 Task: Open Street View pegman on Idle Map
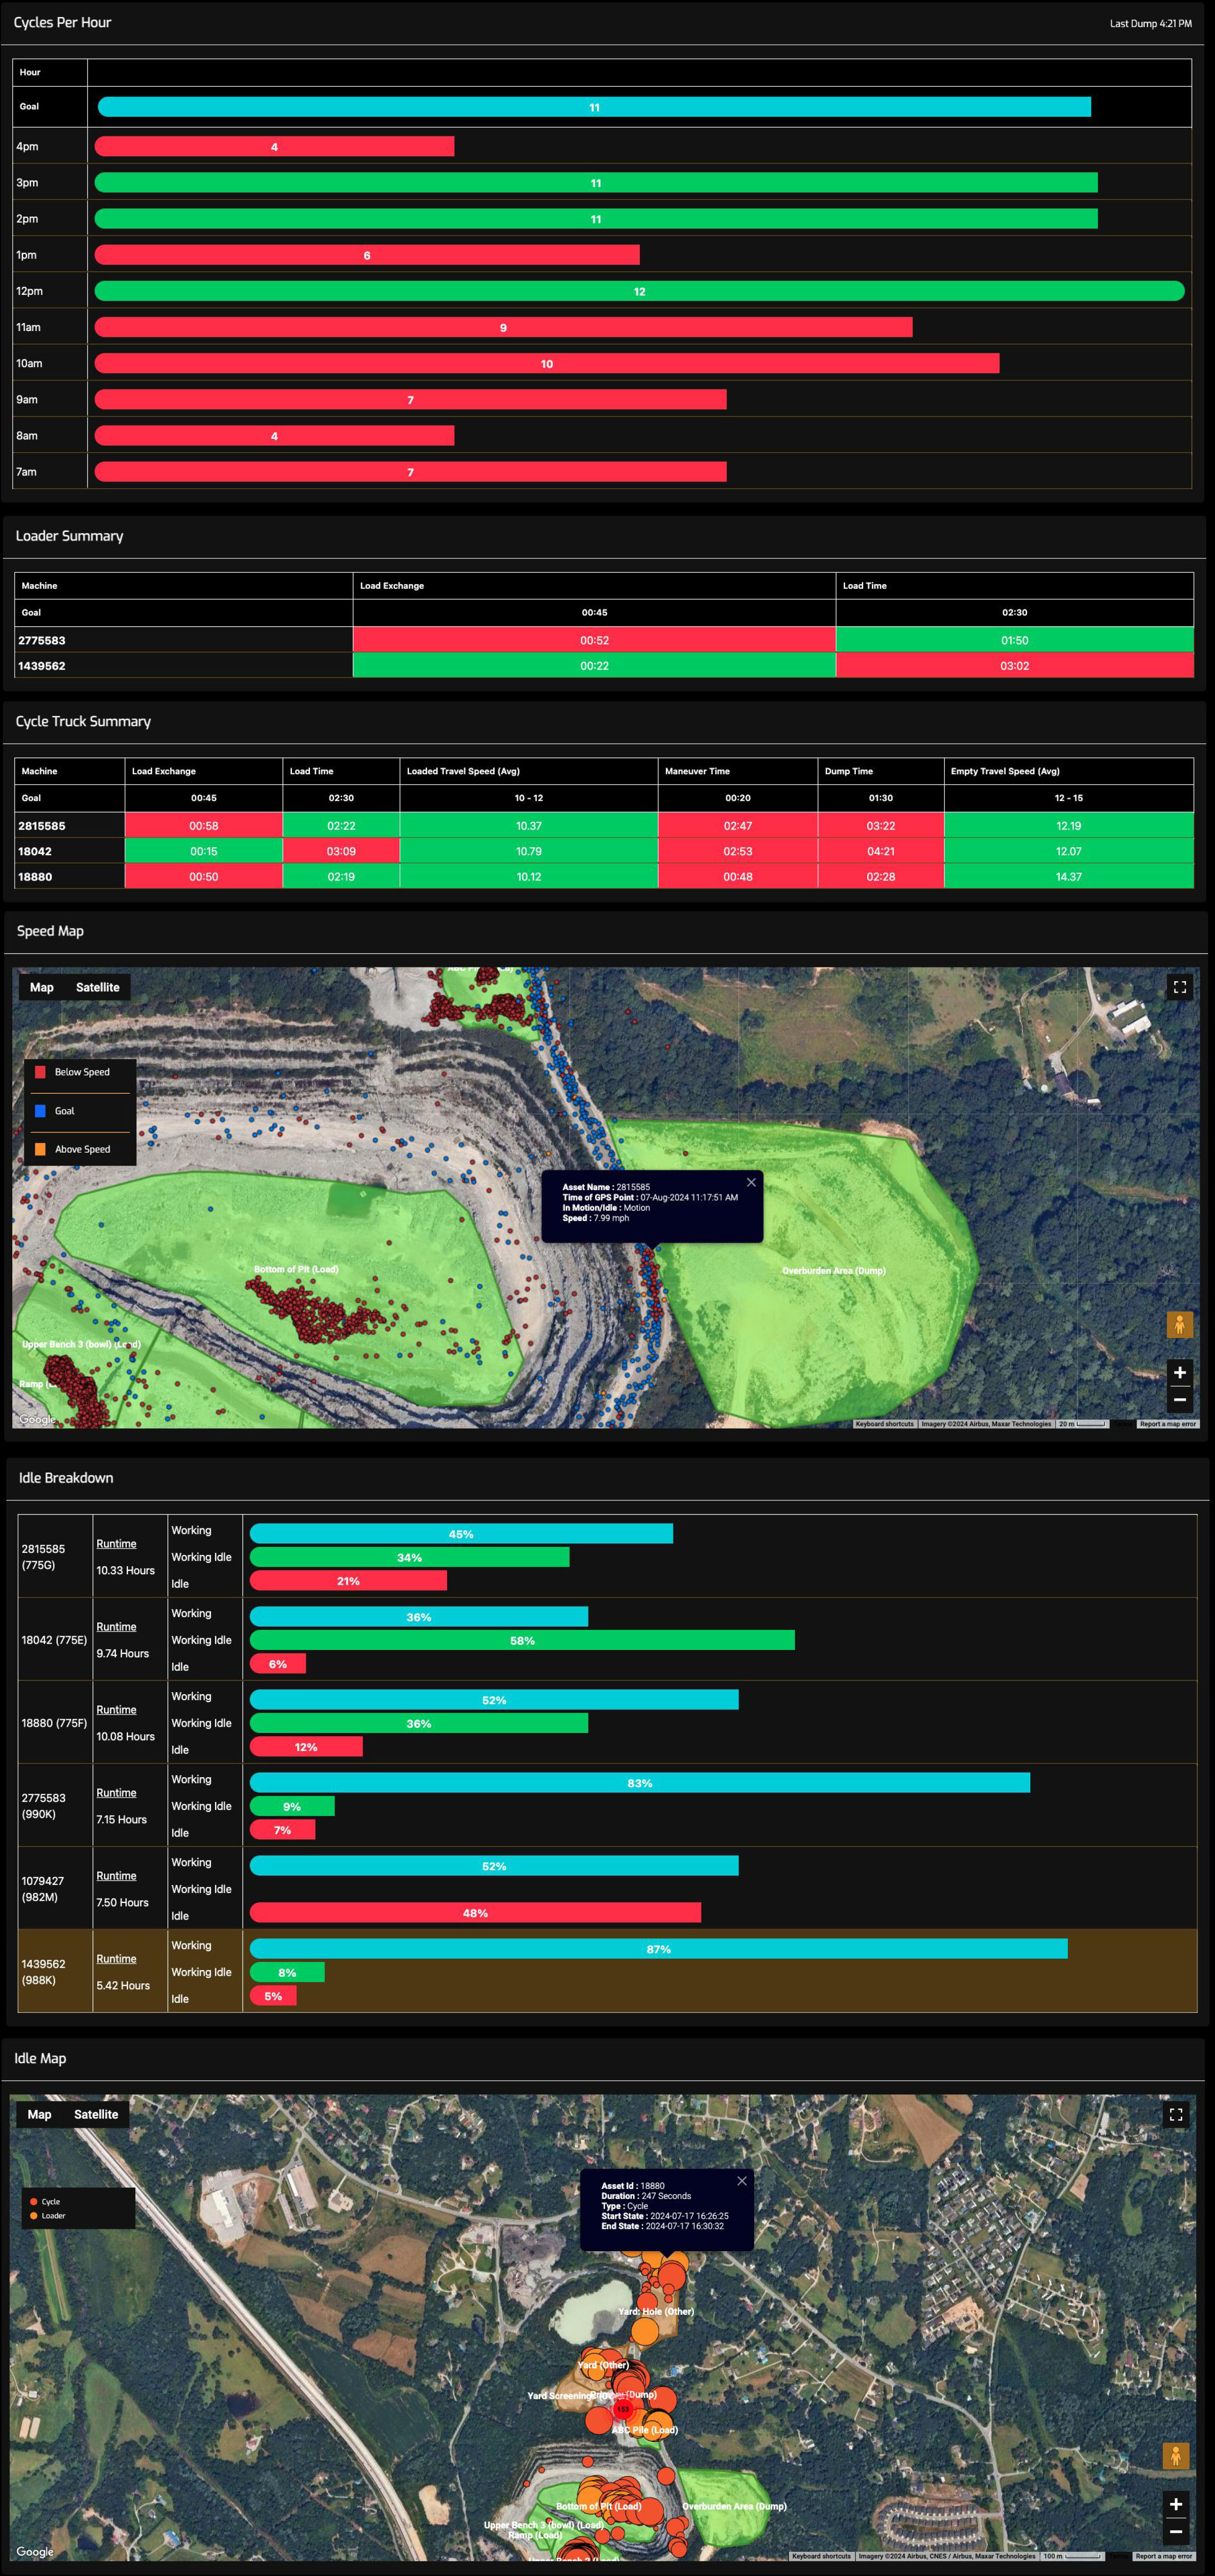(1176, 2455)
